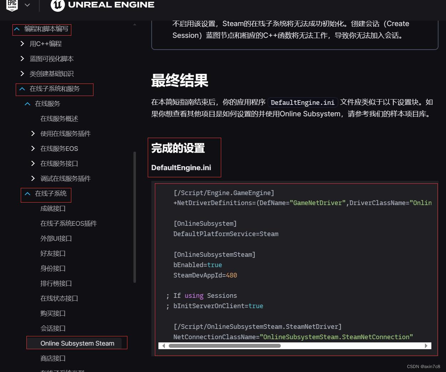
Task: Click the Unreal Engine logo icon
Action: (57, 5)
